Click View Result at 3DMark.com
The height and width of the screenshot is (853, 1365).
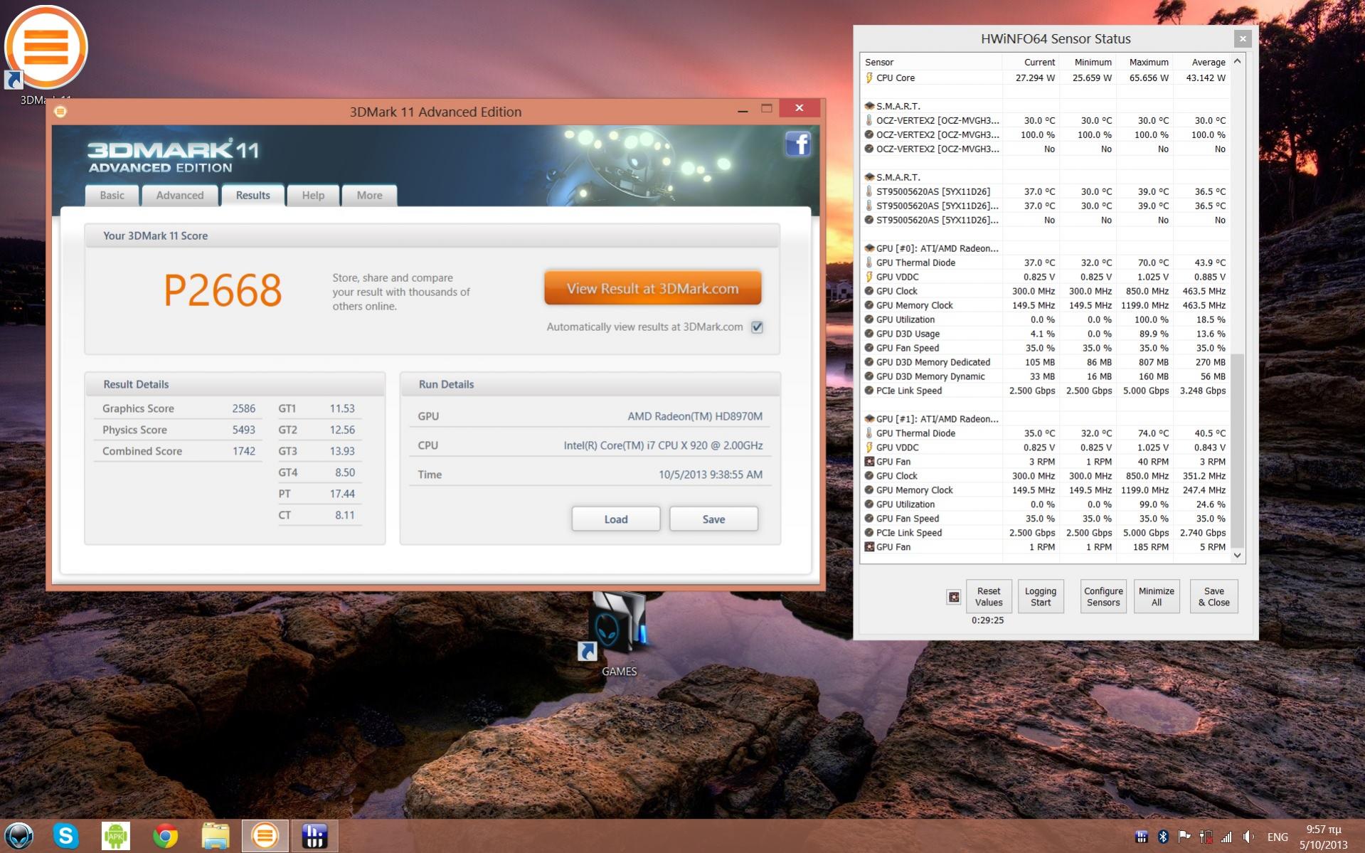click(652, 288)
